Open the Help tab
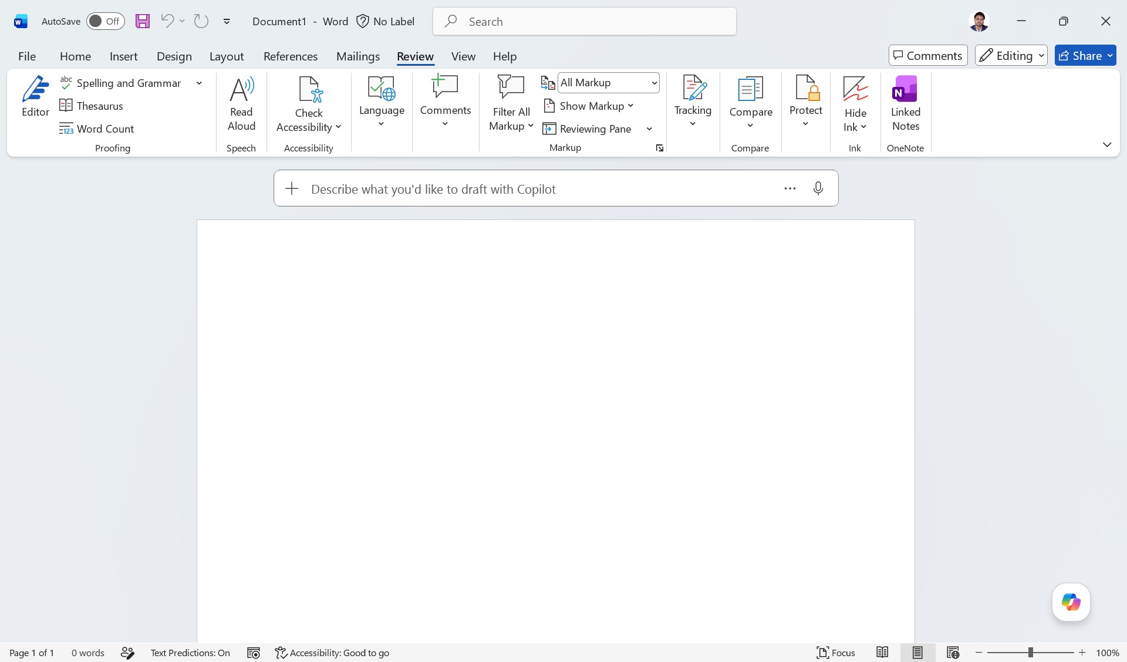 505,56
